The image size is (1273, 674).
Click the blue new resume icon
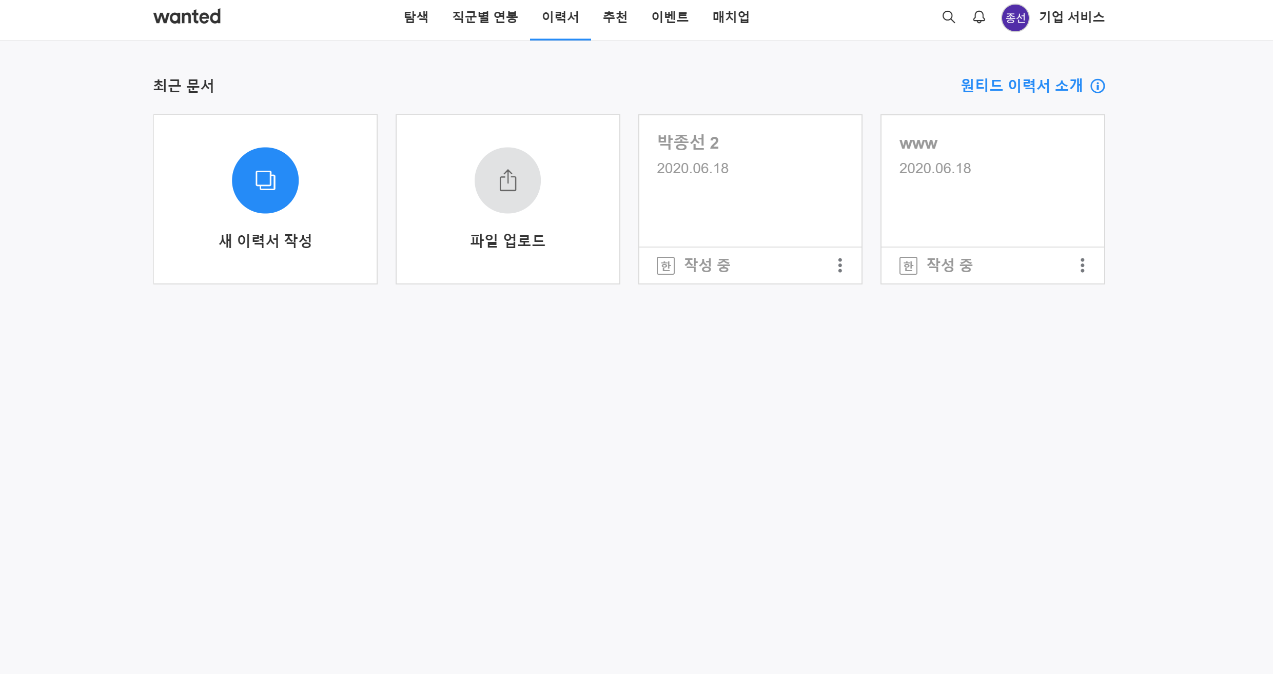(265, 180)
